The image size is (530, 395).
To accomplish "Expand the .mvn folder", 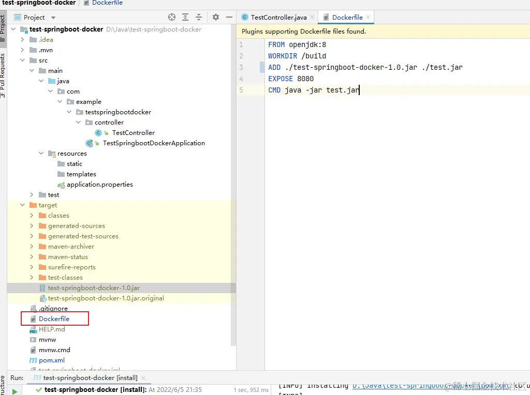I will pyautogui.click(x=22, y=50).
